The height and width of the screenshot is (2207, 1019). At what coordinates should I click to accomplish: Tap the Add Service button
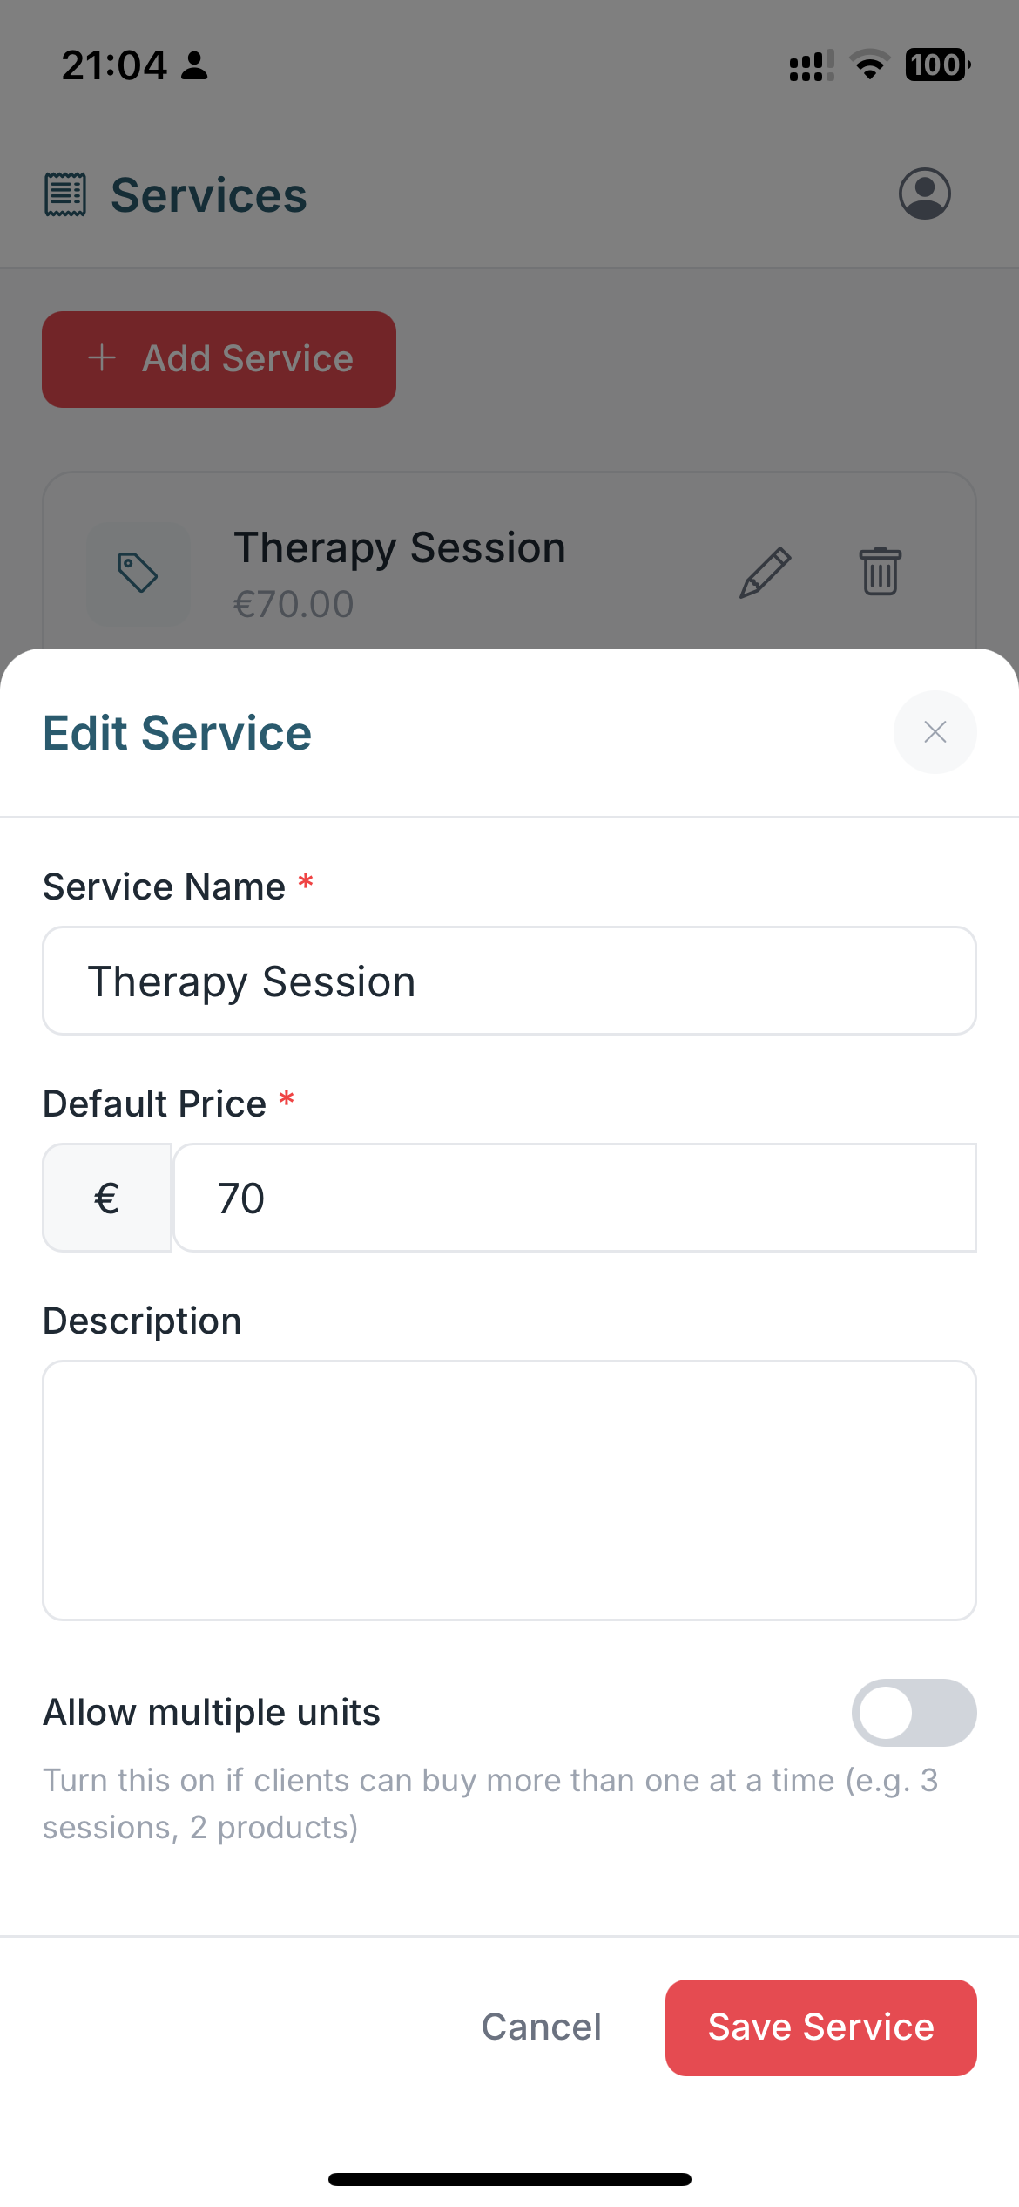coord(219,359)
